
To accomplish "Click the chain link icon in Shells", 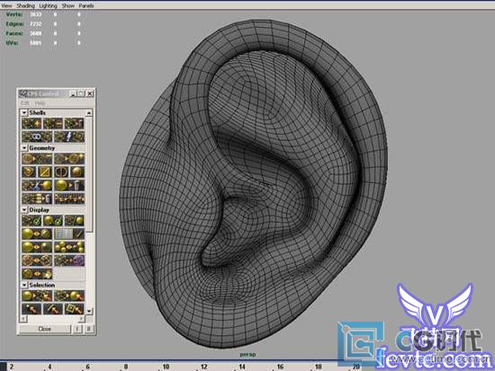I will [37, 137].
